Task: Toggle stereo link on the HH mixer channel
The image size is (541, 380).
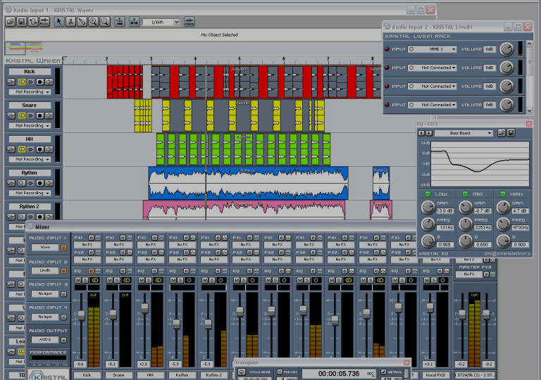Action: 158,280
